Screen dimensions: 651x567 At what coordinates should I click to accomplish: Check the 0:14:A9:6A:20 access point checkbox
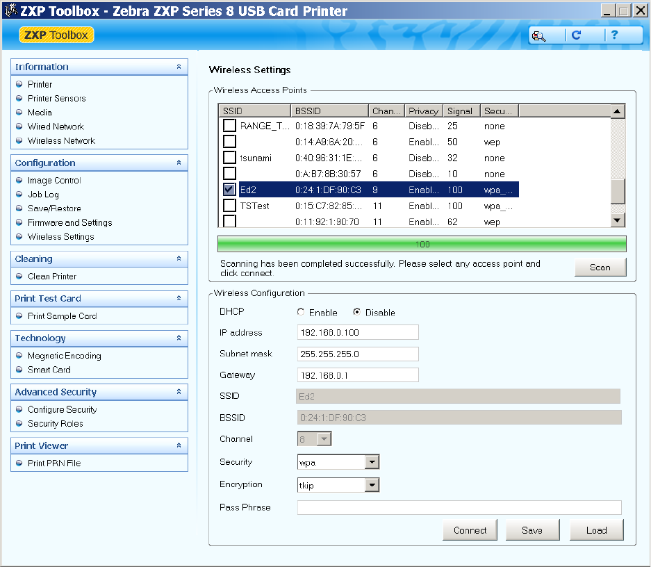(x=229, y=142)
